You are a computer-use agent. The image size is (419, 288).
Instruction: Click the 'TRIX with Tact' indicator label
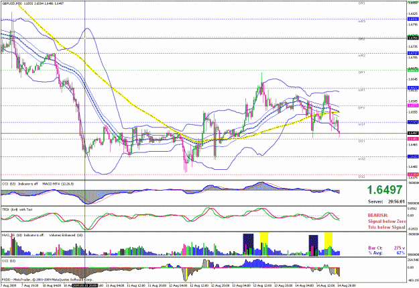(x=17, y=209)
